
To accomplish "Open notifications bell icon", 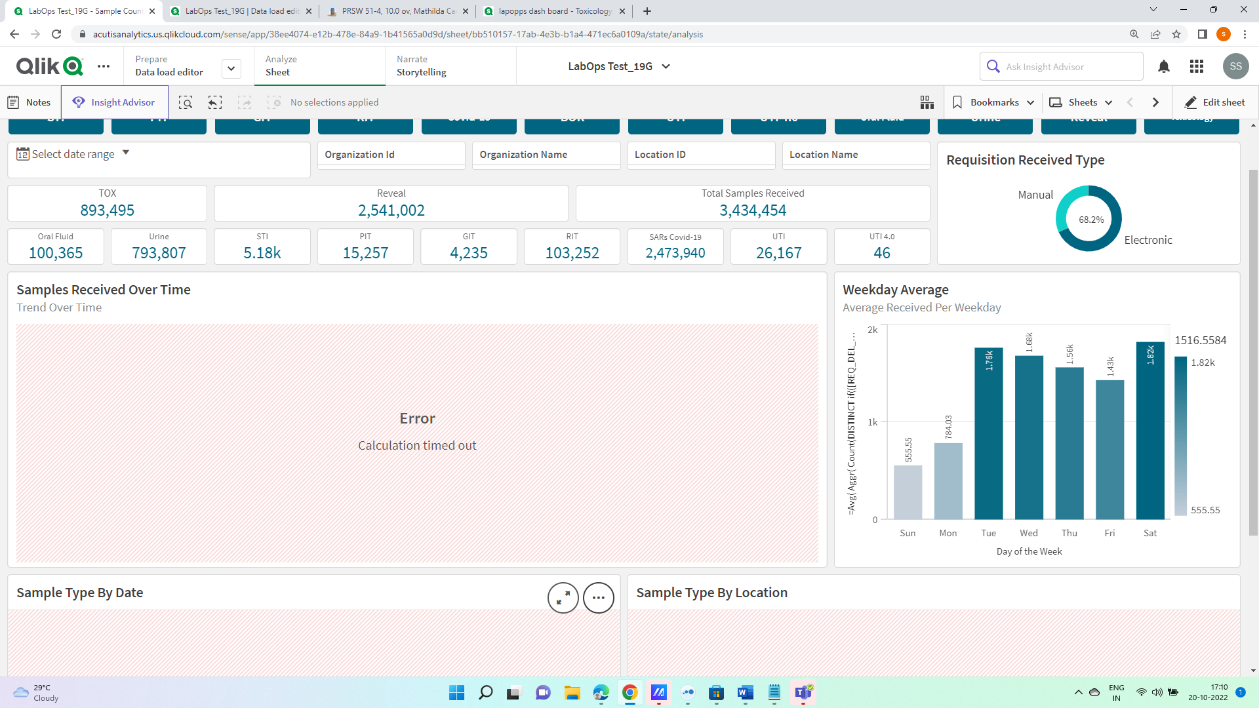I will click(x=1164, y=66).
